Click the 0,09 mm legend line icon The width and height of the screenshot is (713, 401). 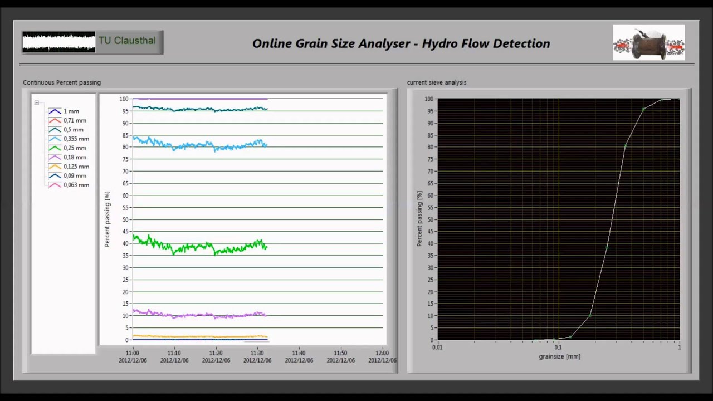tap(55, 176)
